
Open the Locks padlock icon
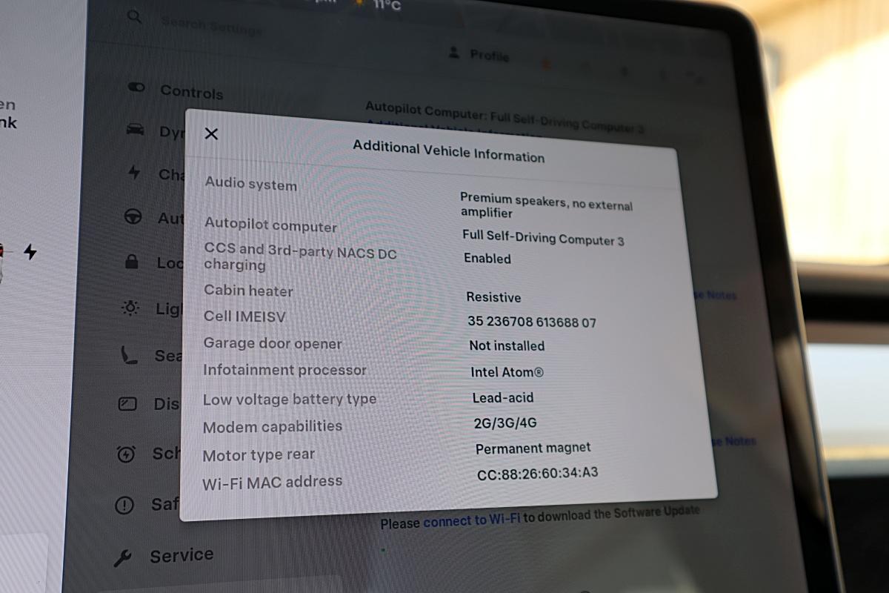coord(132,261)
